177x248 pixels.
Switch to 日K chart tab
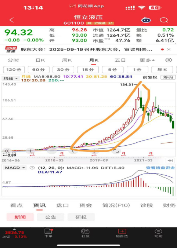pos(40,60)
